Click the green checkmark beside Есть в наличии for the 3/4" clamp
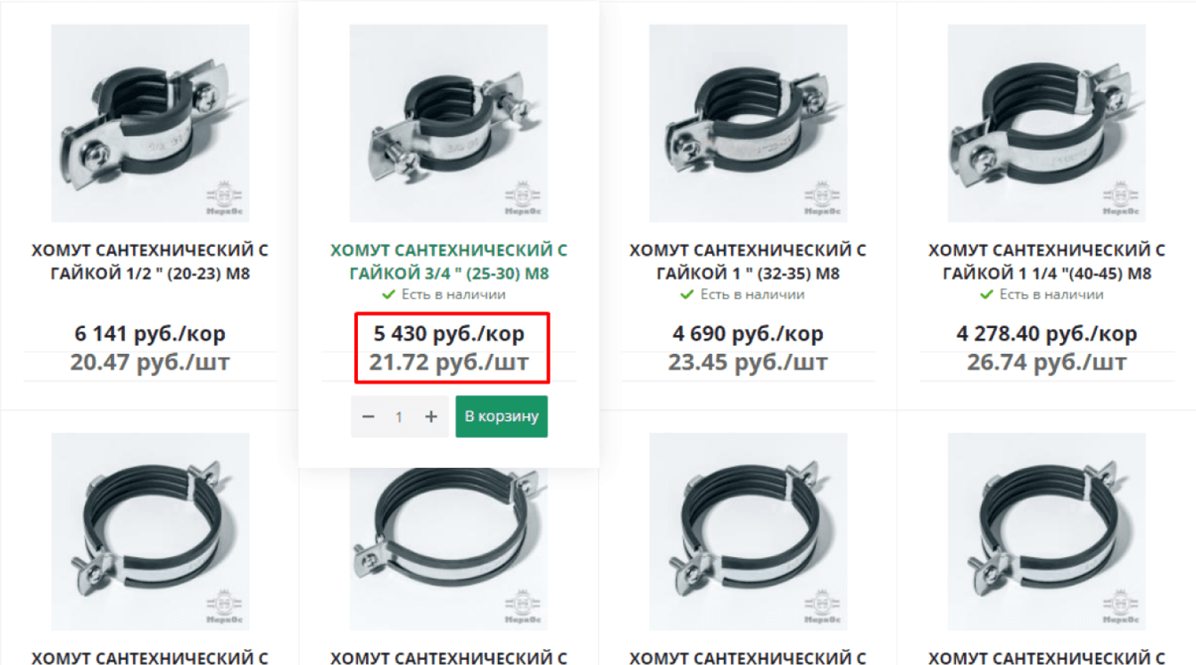This screenshot has width=1196, height=665. pyautogui.click(x=388, y=294)
